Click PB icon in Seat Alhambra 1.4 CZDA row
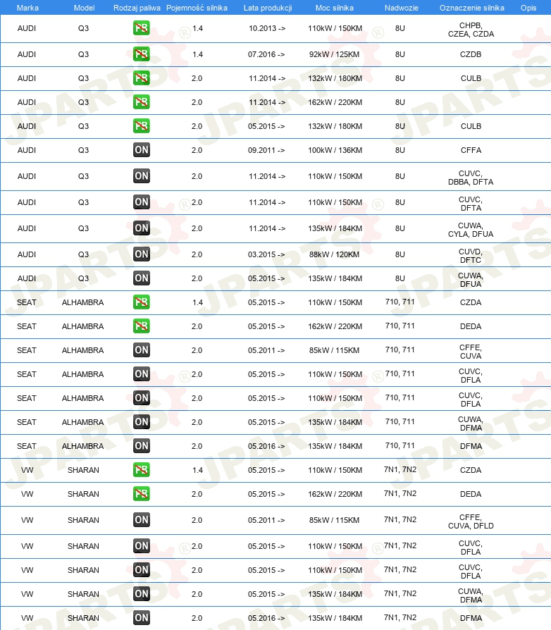The image size is (551, 630). pyautogui.click(x=142, y=302)
